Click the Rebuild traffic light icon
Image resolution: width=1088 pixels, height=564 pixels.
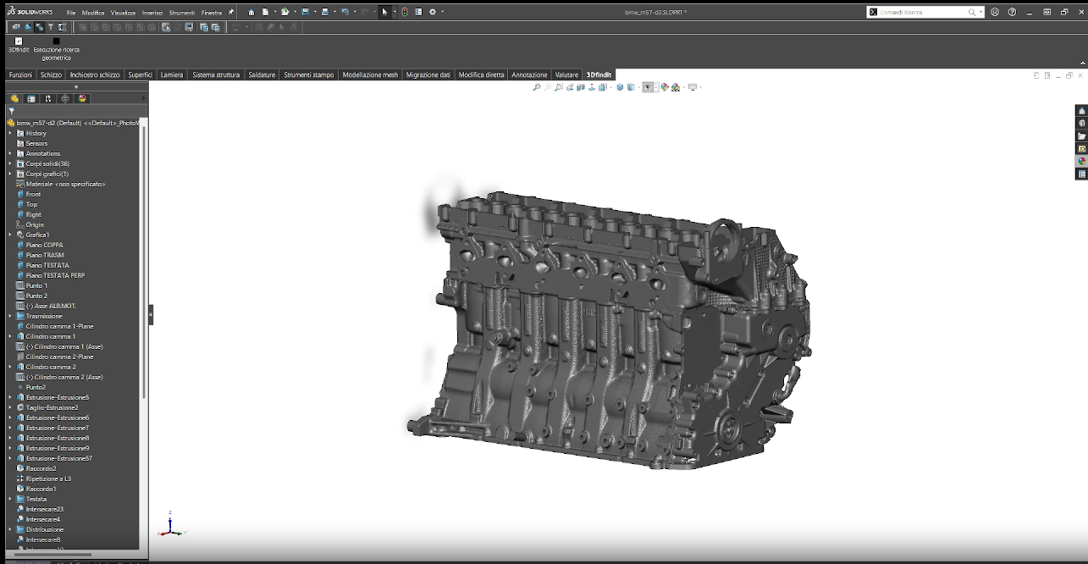pyautogui.click(x=404, y=12)
